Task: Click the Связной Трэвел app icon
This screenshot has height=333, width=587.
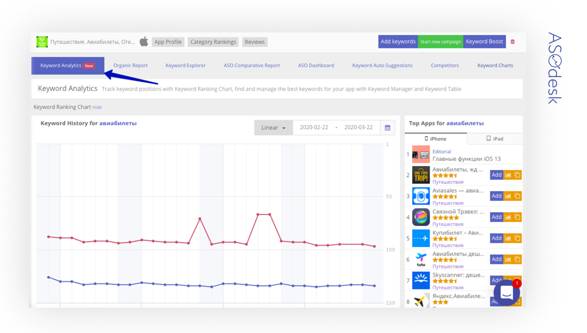Action: pyautogui.click(x=421, y=217)
